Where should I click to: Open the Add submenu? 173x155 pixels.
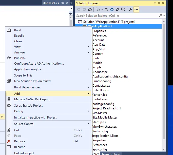48,94
